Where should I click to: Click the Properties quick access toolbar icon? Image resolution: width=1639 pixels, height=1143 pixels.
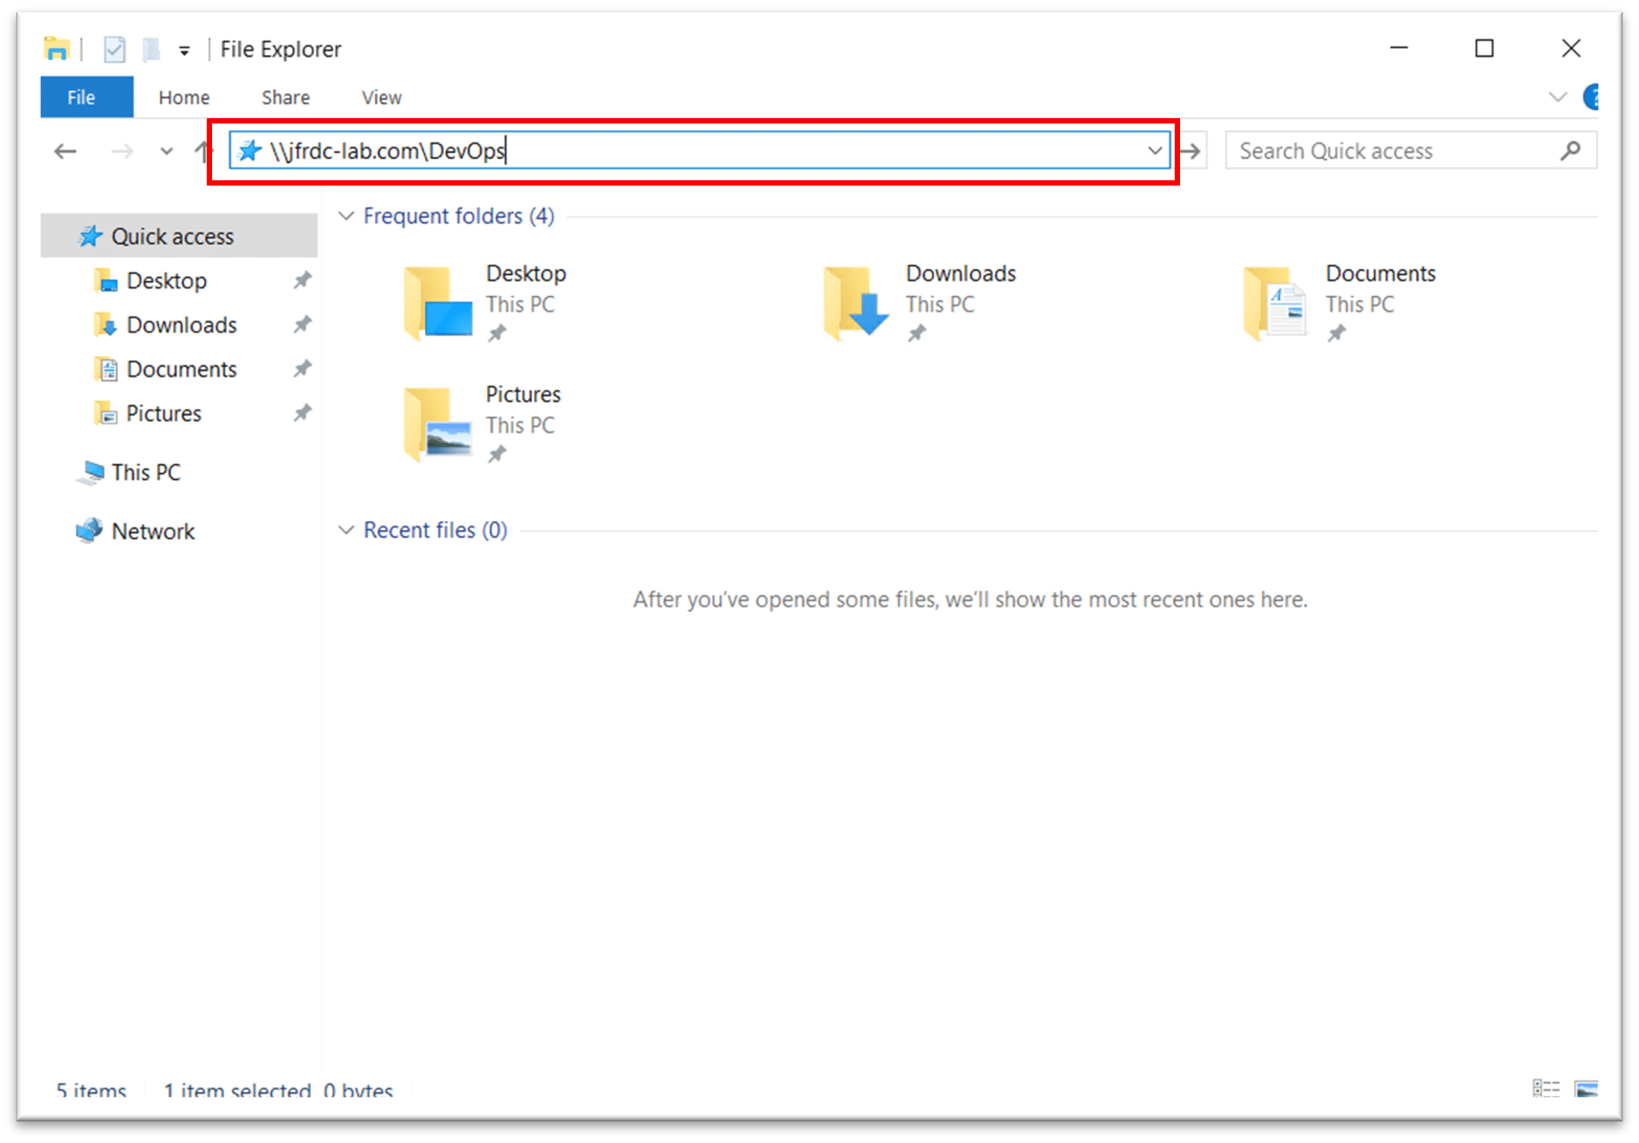tap(114, 50)
